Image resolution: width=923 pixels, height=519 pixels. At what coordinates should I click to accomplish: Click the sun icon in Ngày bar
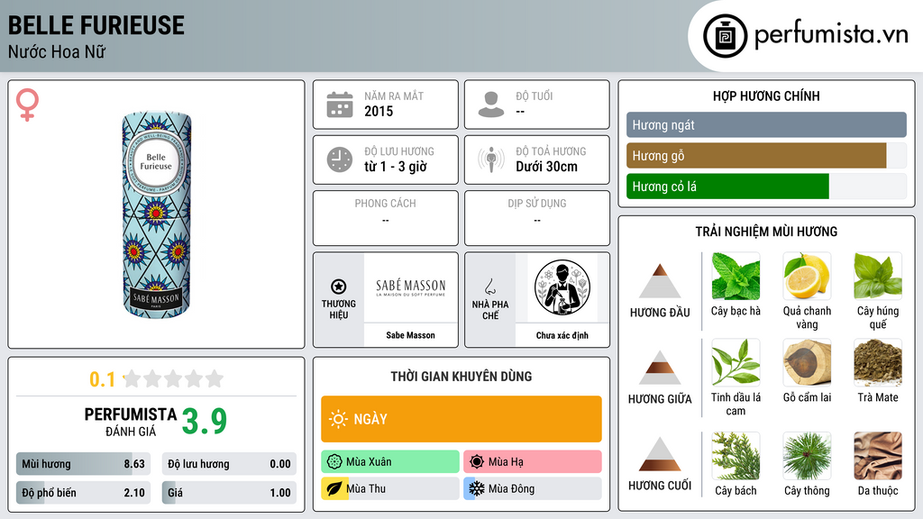point(338,419)
